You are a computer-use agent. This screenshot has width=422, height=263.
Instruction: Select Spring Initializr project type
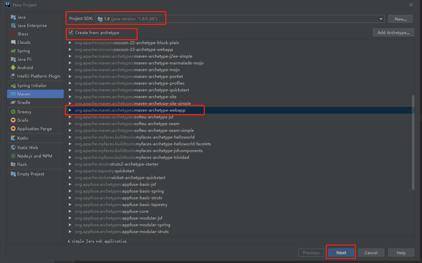pyautogui.click(x=35, y=86)
